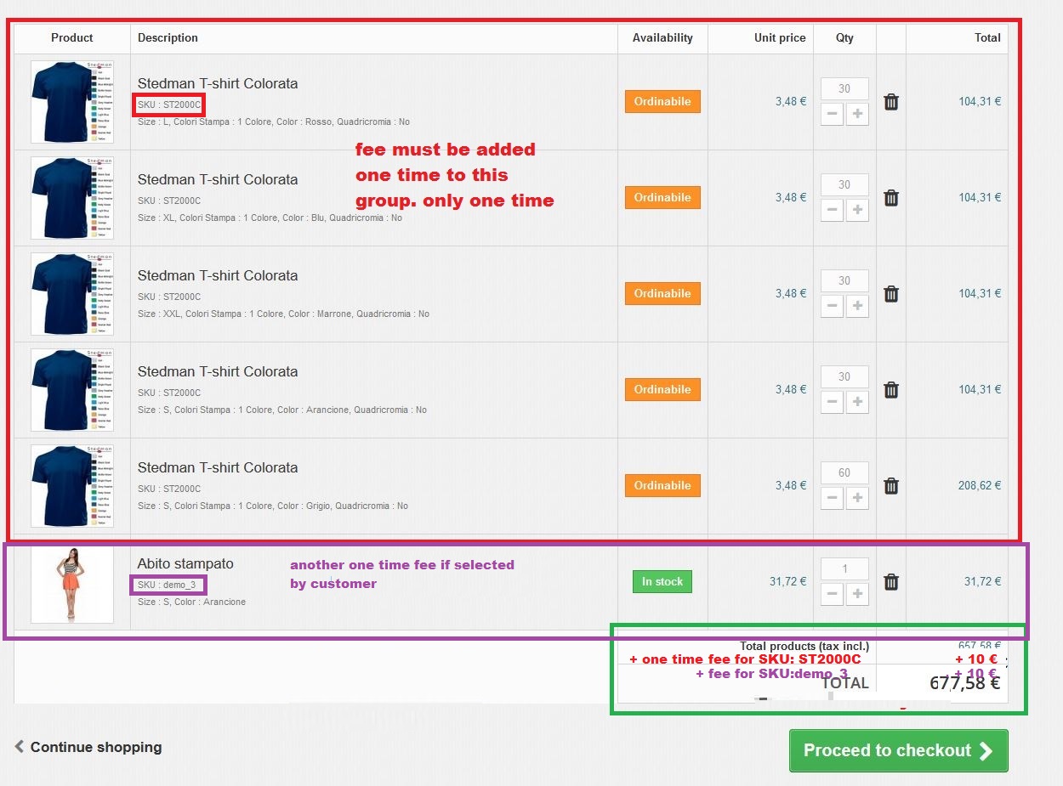The width and height of the screenshot is (1063, 786).
Task: Increase quantity of the Grigio T-shirt
Action: click(857, 498)
